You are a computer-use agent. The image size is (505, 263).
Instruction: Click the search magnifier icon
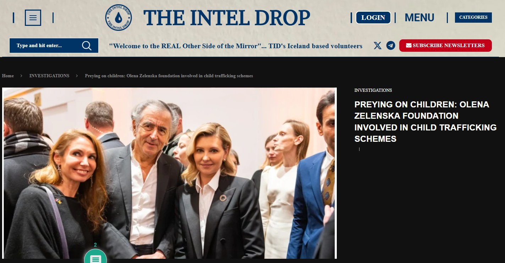tap(87, 46)
